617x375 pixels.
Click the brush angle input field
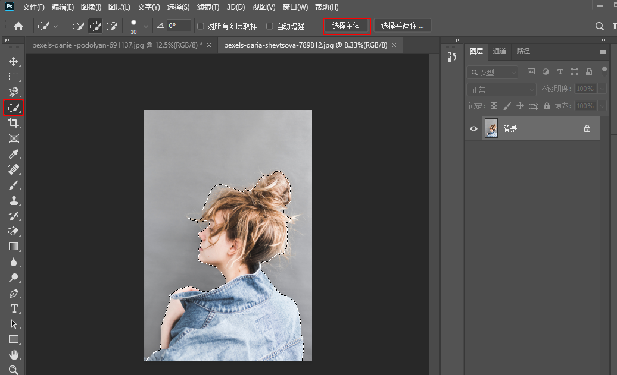(179, 26)
